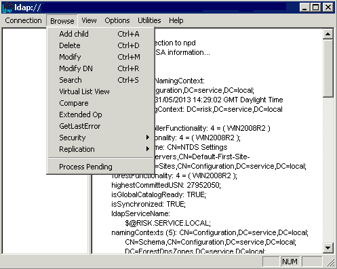Screen dimensions: 337x269
Task: Click the CN=Schema,CN=Configuration line
Action: click(x=210, y=242)
